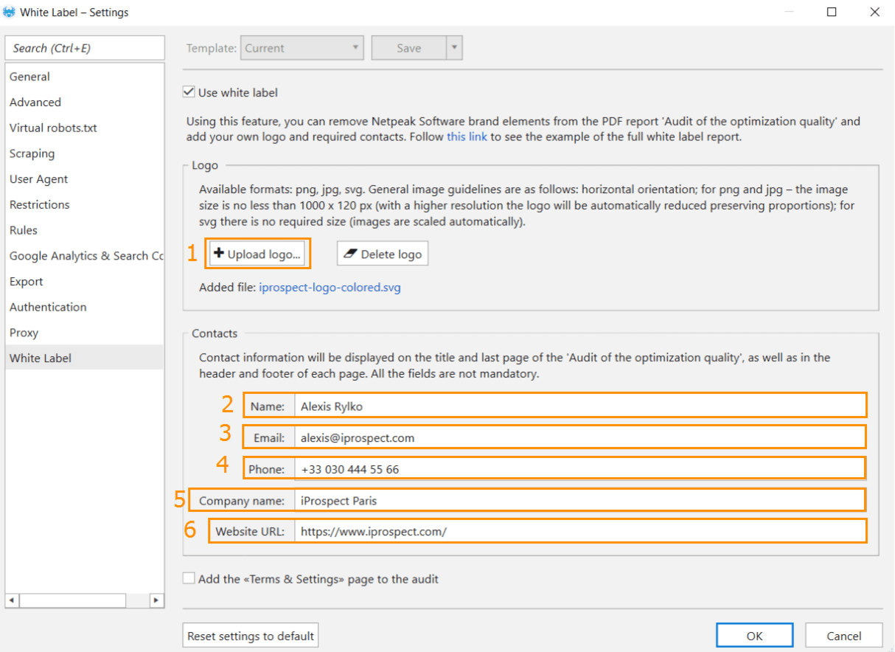Image resolution: width=895 pixels, height=652 pixels.
Task: Switch to Restrictions settings
Action: 85,204
